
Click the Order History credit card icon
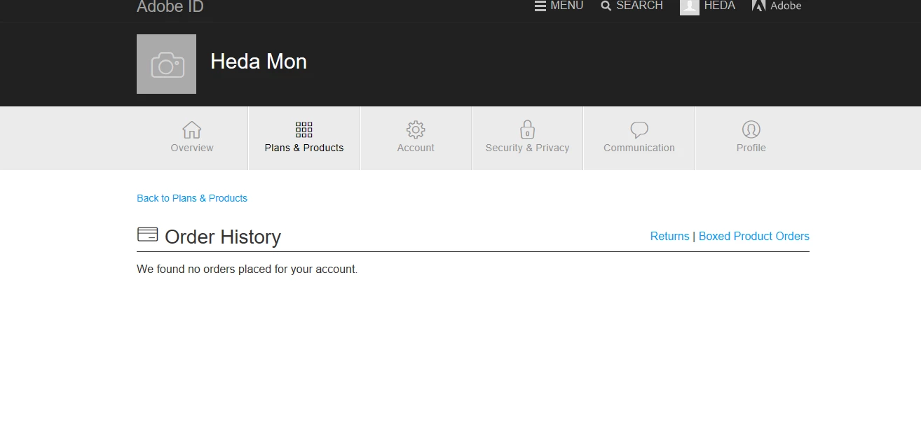[x=147, y=234]
